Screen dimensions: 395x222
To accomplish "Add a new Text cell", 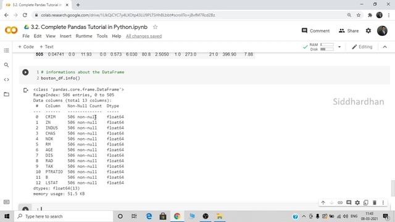I will click(x=47, y=47).
